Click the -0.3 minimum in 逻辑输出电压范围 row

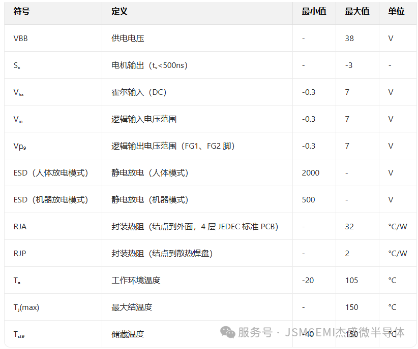(x=309, y=146)
